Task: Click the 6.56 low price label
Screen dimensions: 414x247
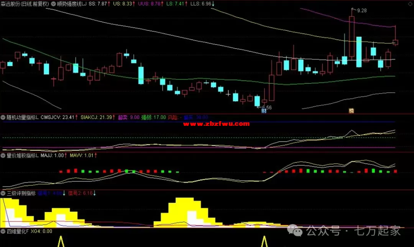Action: point(267,107)
